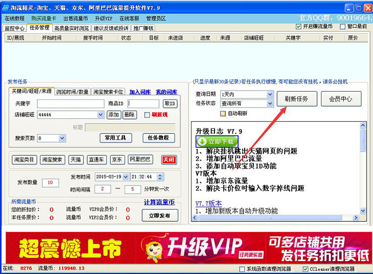
Task: Click the minimum 时间间隔 field showing 2
Action: [x=103, y=189]
